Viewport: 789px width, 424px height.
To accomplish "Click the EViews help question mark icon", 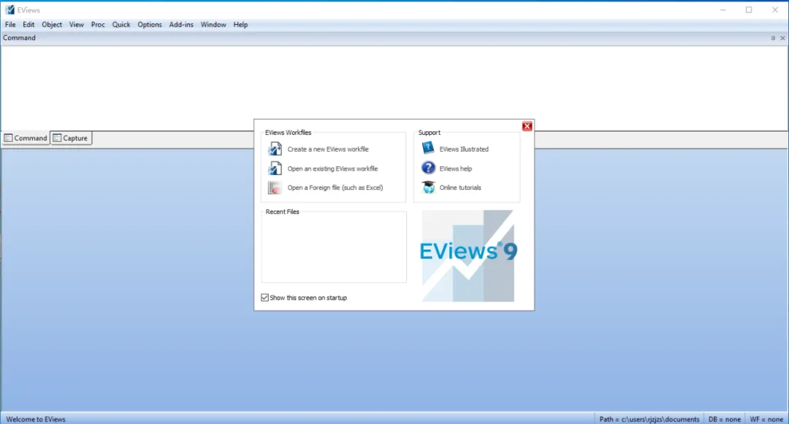I will (428, 168).
